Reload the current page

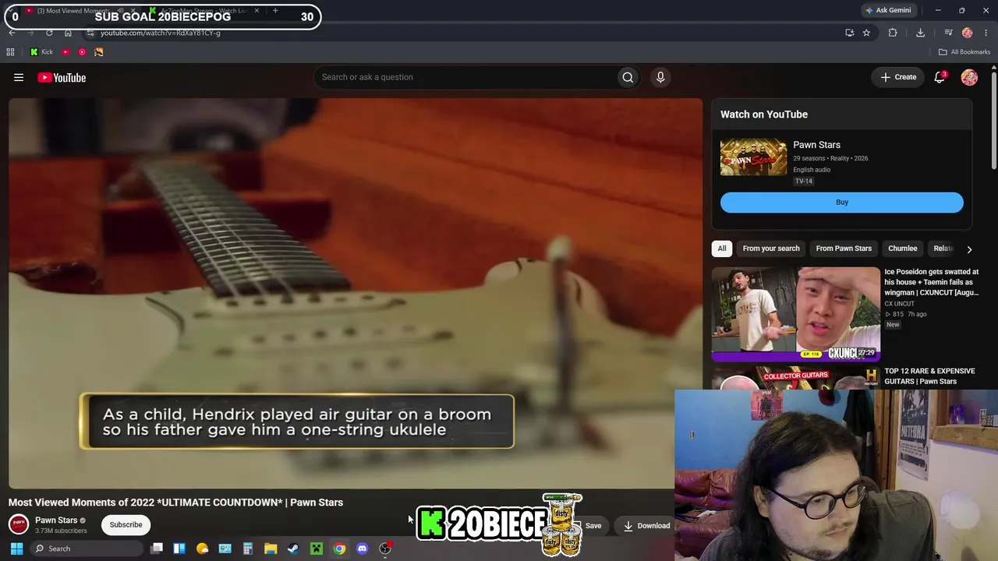(49, 33)
